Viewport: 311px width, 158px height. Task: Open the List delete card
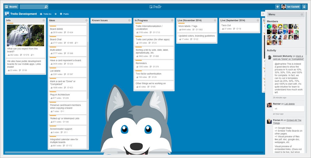(68, 72)
